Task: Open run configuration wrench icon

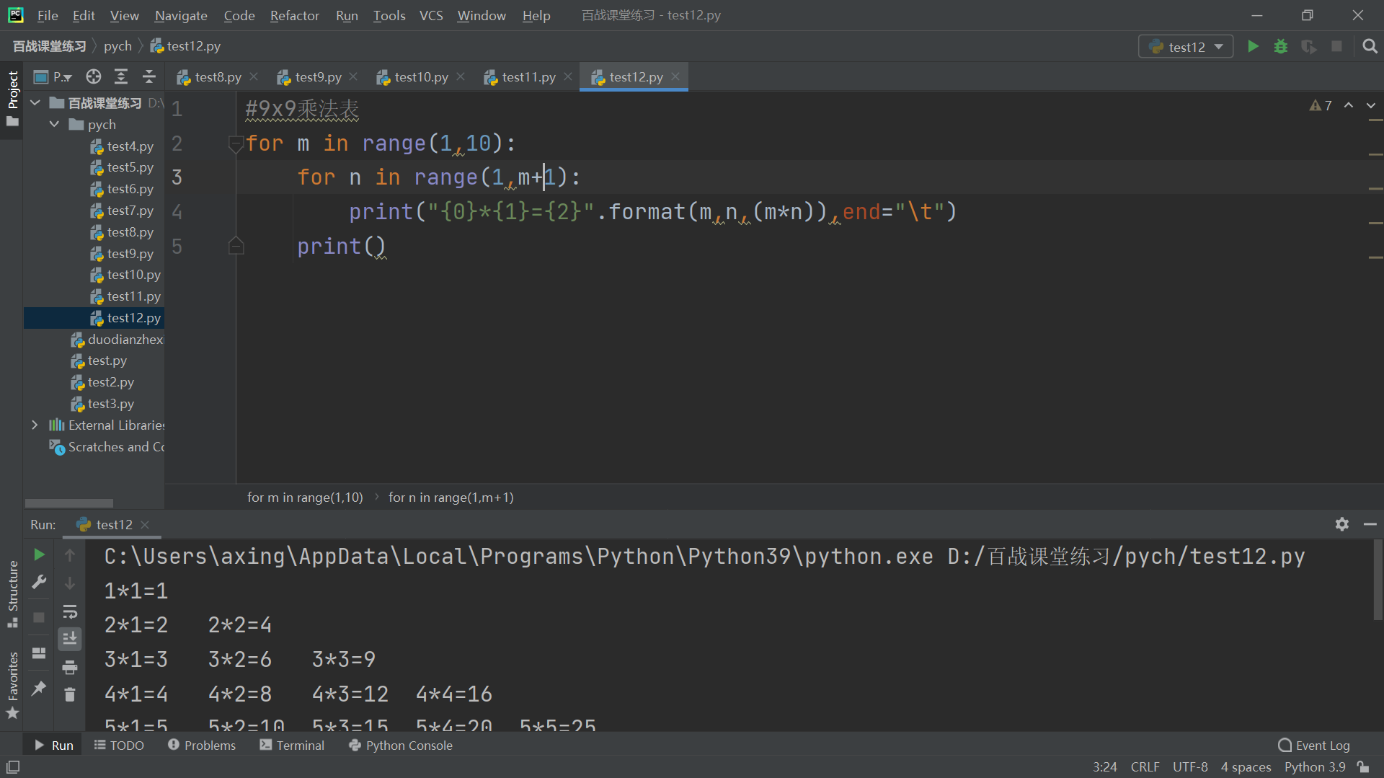Action: click(x=40, y=583)
